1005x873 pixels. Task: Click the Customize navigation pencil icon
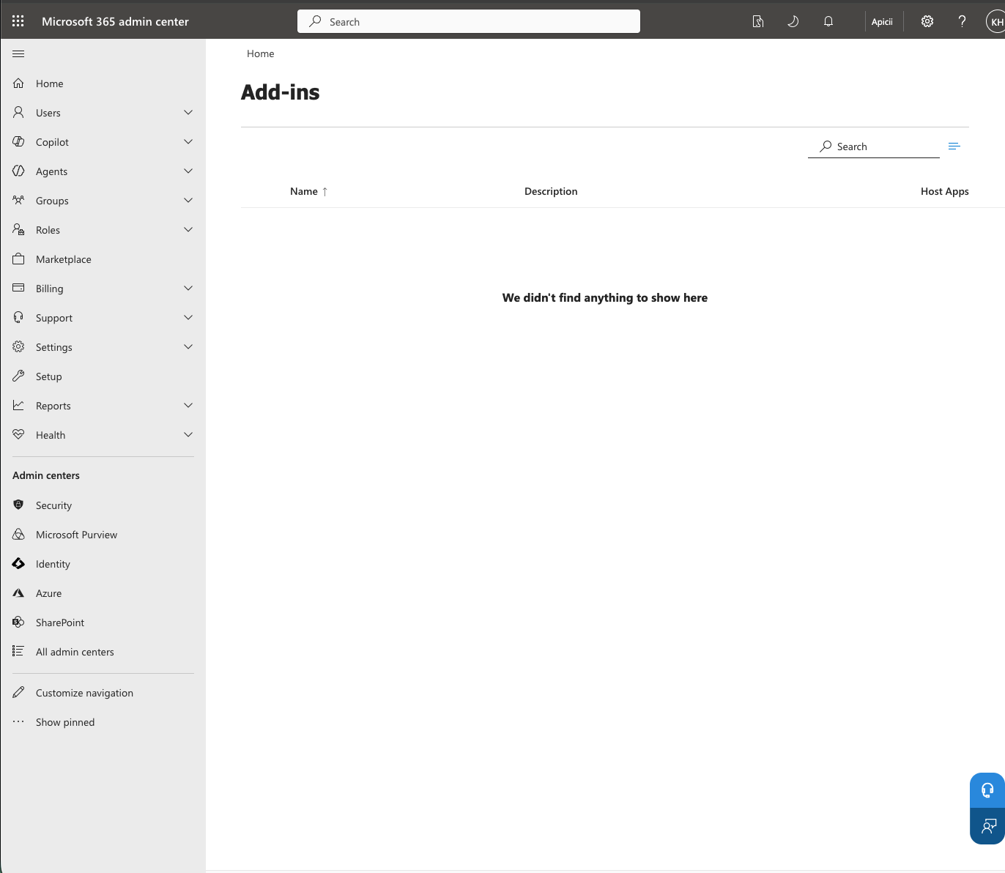[x=18, y=693]
